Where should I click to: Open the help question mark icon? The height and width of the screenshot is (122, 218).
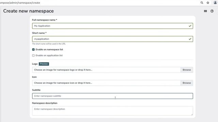[212, 11]
